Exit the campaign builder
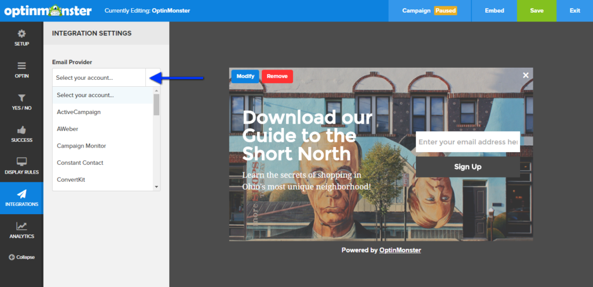593x287 pixels. 575,10
